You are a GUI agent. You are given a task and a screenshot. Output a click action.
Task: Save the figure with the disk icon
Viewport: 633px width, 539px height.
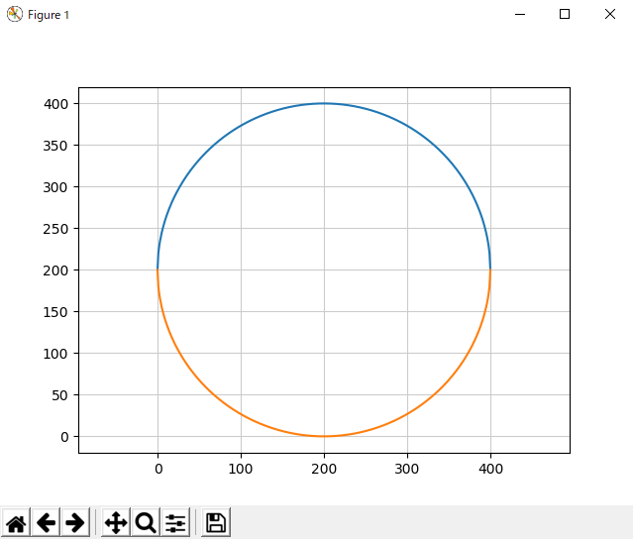coord(216,523)
